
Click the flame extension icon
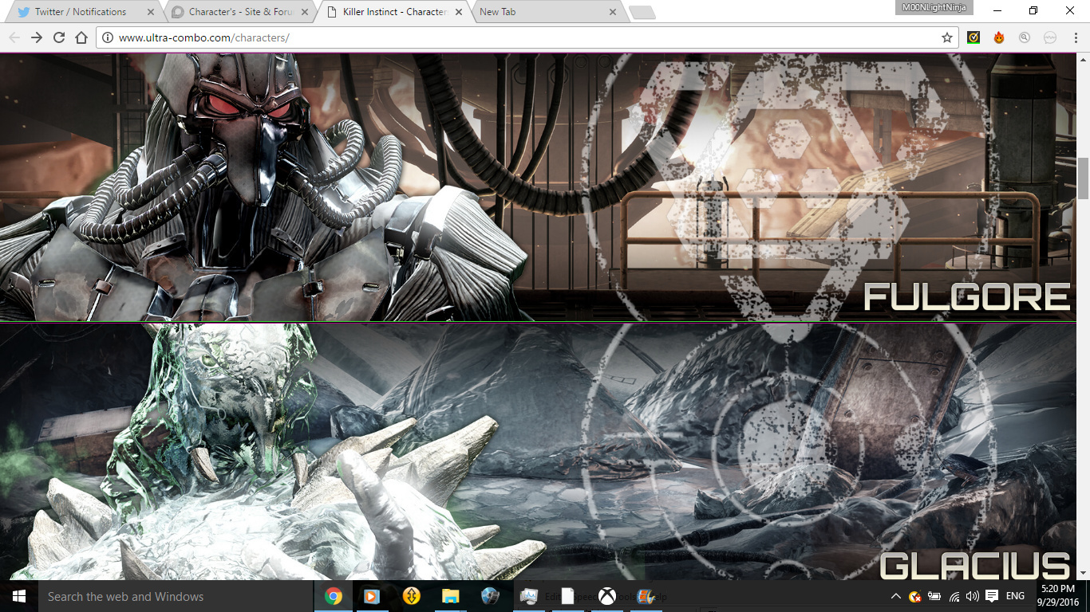(x=999, y=37)
